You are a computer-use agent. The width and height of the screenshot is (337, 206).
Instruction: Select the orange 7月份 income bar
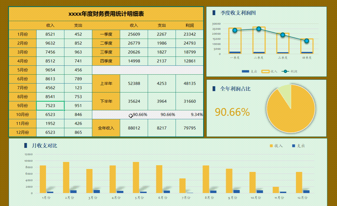pos(183,186)
